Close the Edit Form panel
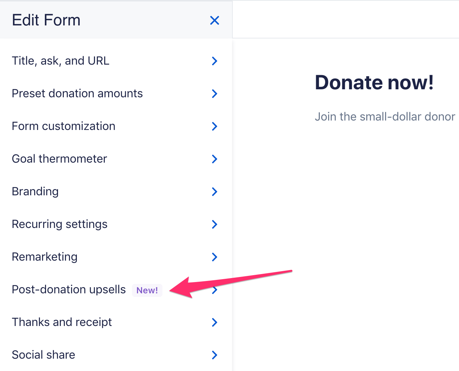 (215, 20)
